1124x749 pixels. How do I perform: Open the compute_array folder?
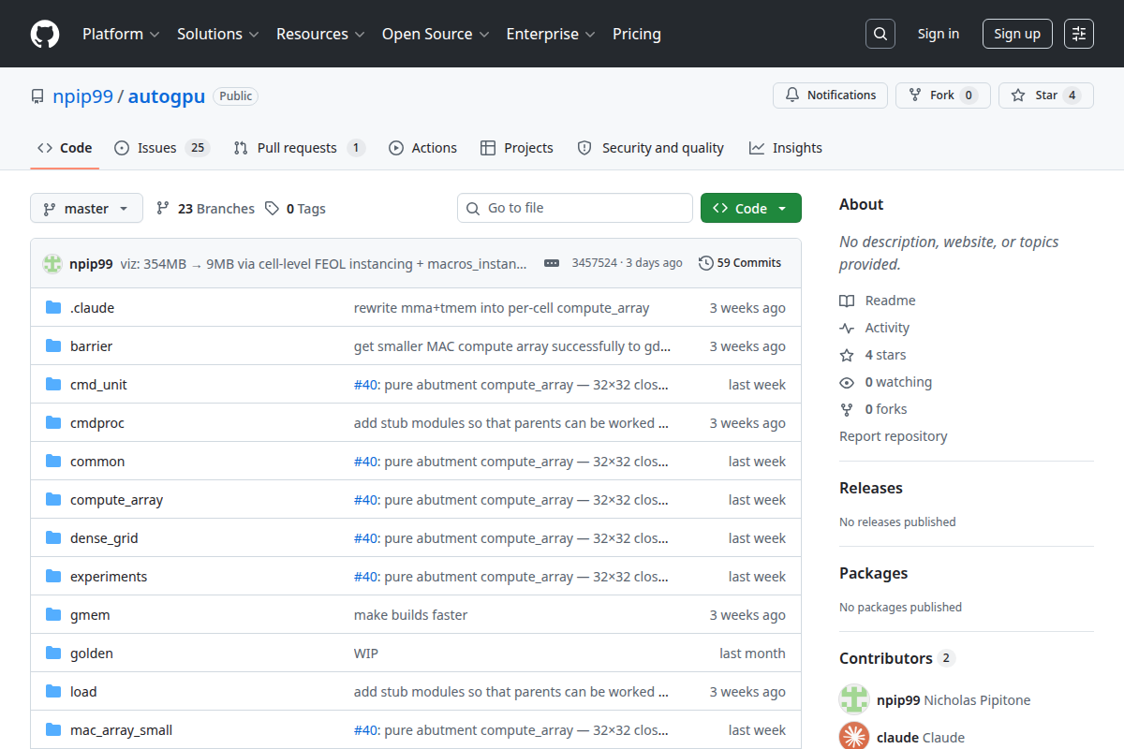116,500
